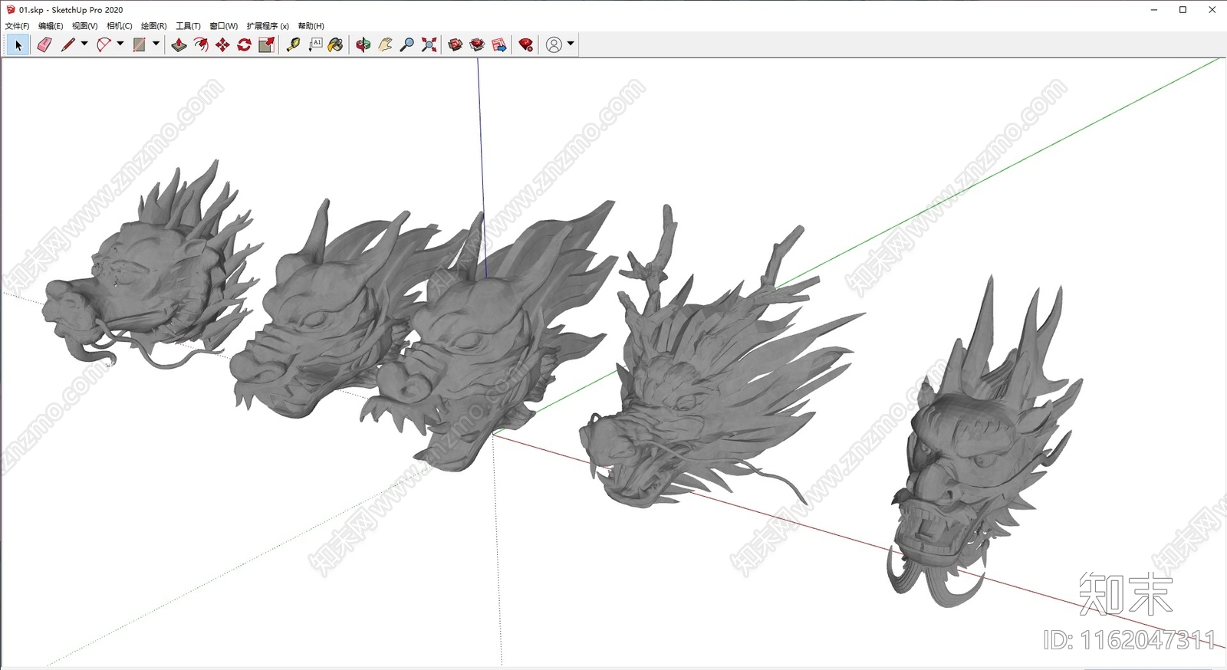Open the 扩展程序 (x) menu
Screen dimensions: 1227x670
[268, 26]
